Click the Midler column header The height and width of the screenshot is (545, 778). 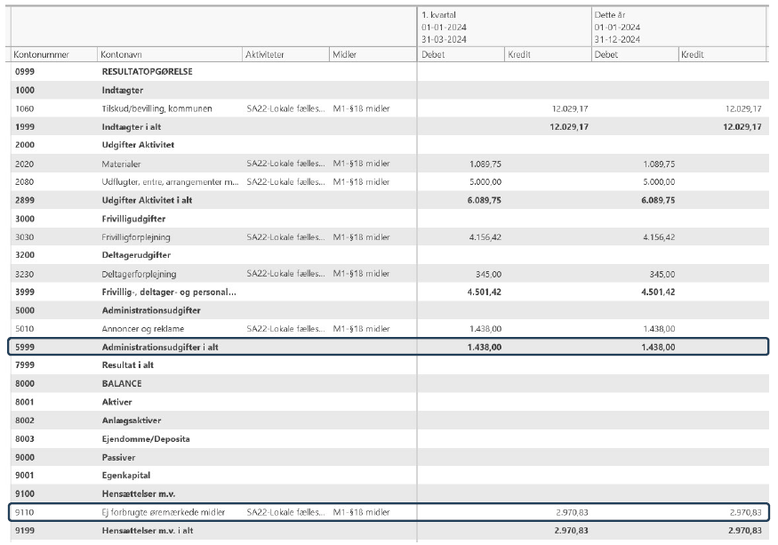(x=373, y=54)
